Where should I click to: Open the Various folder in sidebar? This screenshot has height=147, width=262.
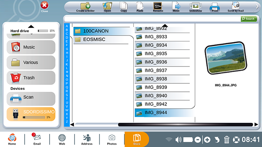point(31,62)
